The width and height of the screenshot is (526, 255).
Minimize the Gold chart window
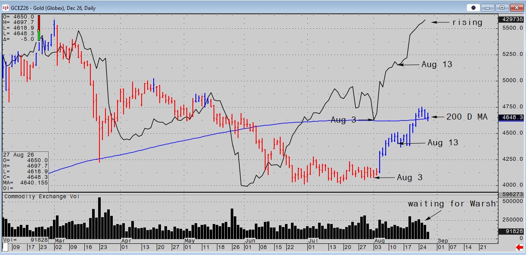pyautogui.click(x=487, y=8)
